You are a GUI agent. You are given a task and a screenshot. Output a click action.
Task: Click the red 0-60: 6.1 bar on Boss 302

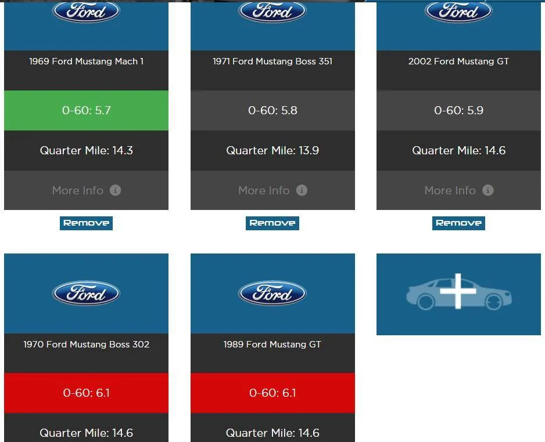pos(86,393)
